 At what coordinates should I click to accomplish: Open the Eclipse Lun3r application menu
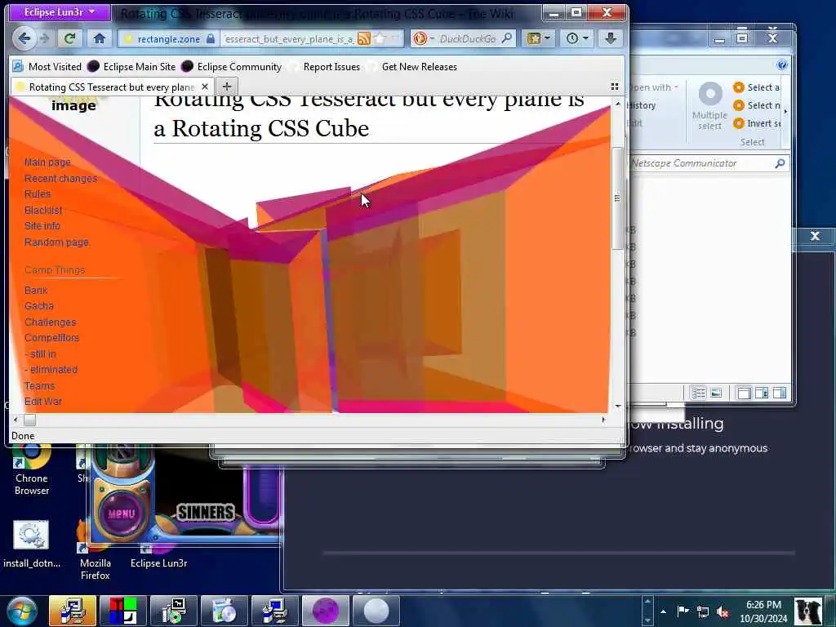59,11
